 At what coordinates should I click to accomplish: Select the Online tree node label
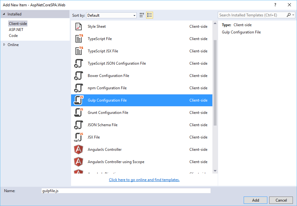pos(13,45)
